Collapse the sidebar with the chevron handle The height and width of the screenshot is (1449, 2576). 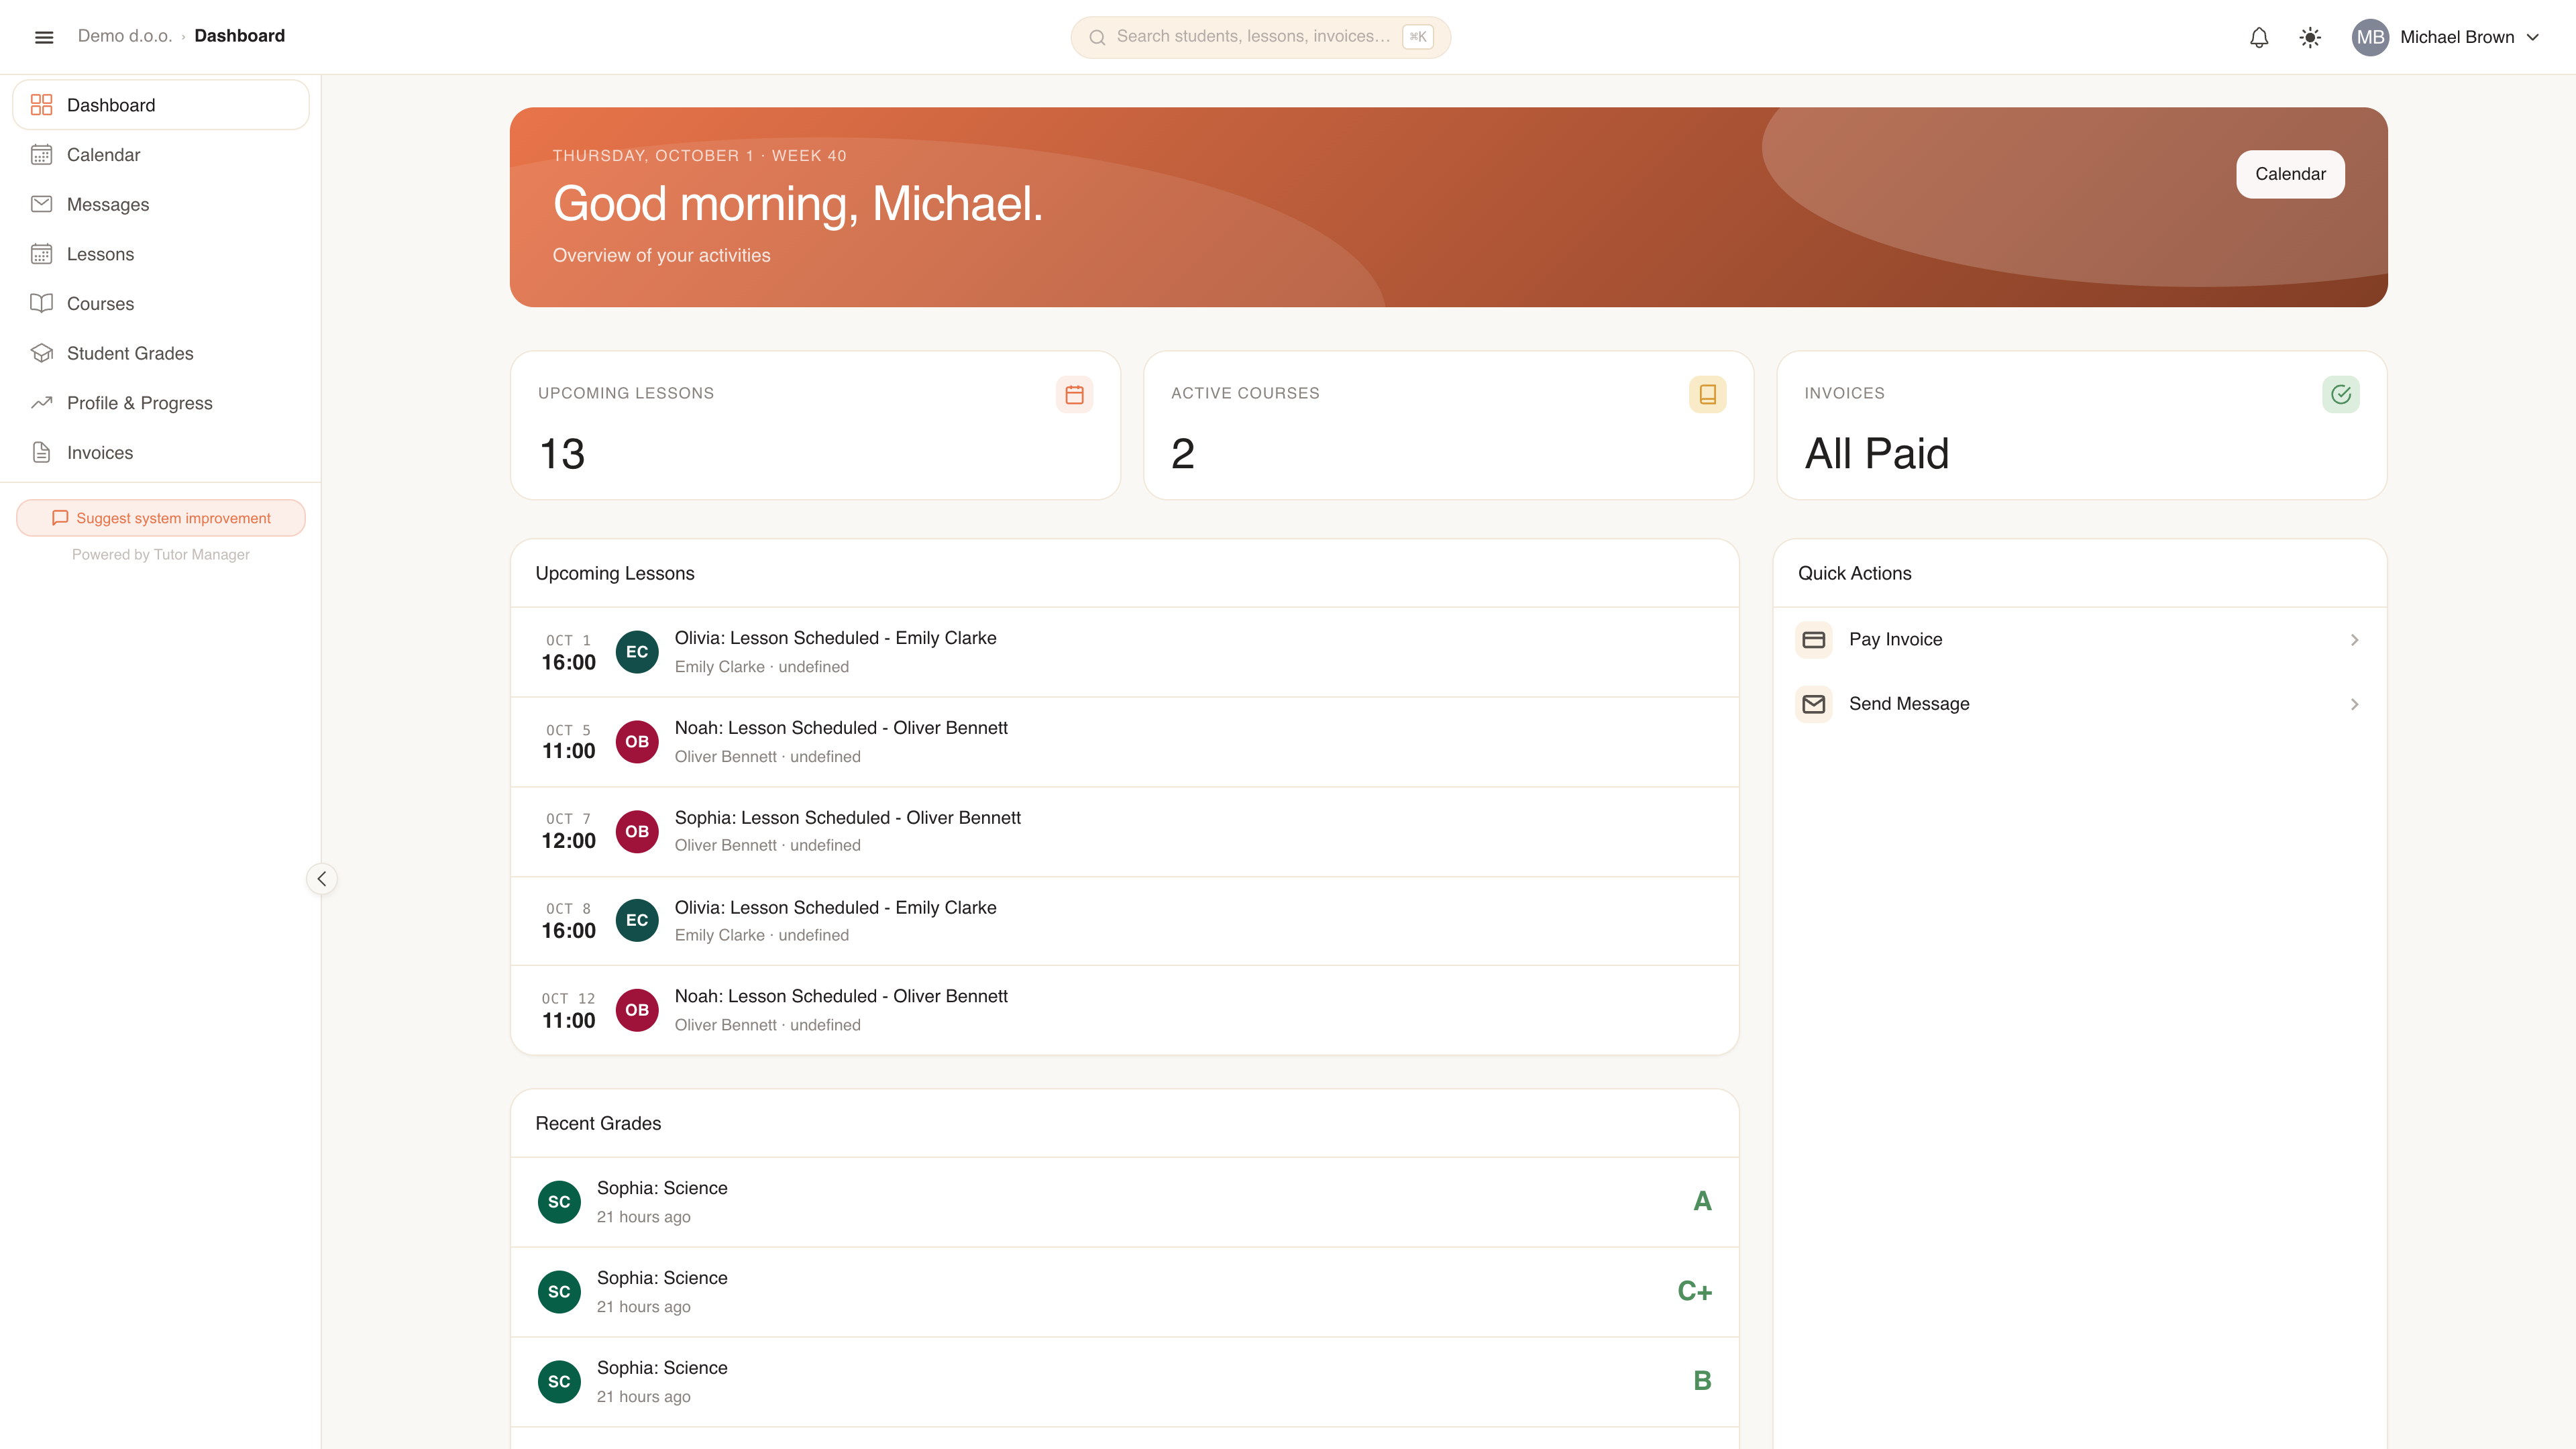coord(321,879)
